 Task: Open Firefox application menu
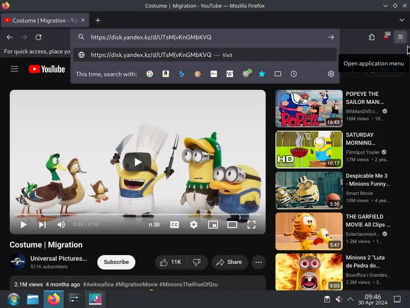[400, 37]
